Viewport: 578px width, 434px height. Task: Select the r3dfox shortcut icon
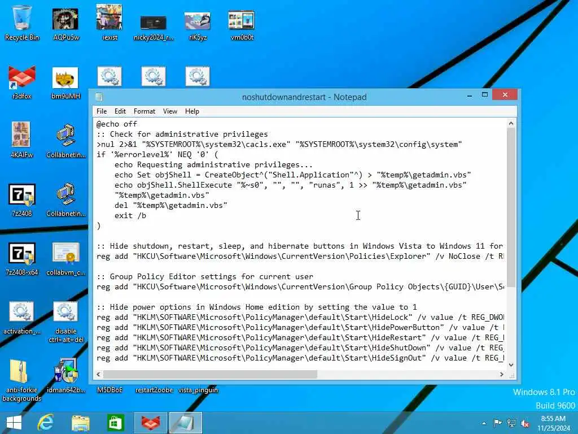22,82
